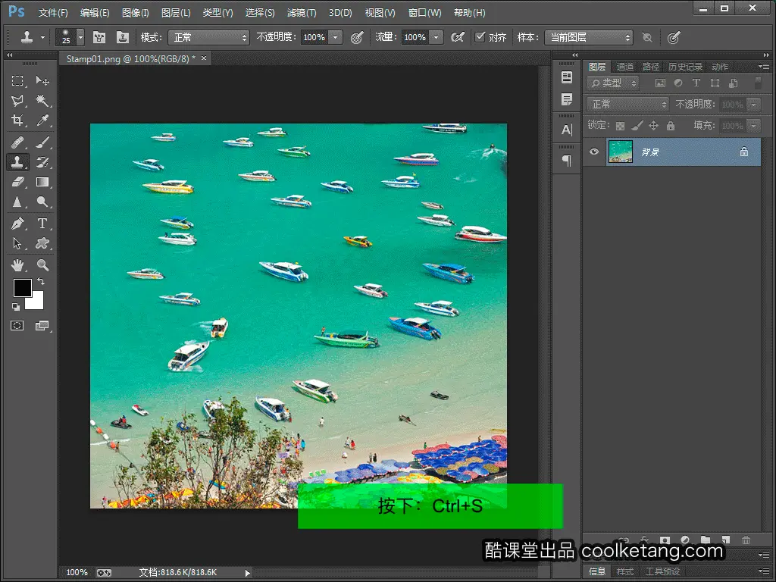Expand the 不透明度 opacity slider arrow

point(335,38)
